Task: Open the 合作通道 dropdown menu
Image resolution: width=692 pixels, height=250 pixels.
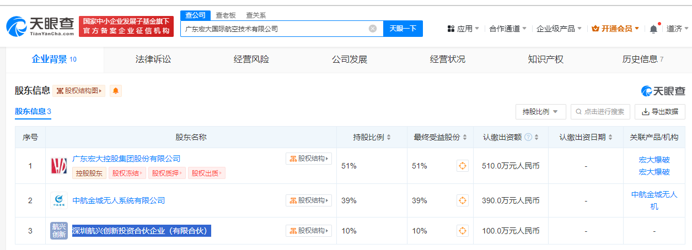Action: [508, 29]
